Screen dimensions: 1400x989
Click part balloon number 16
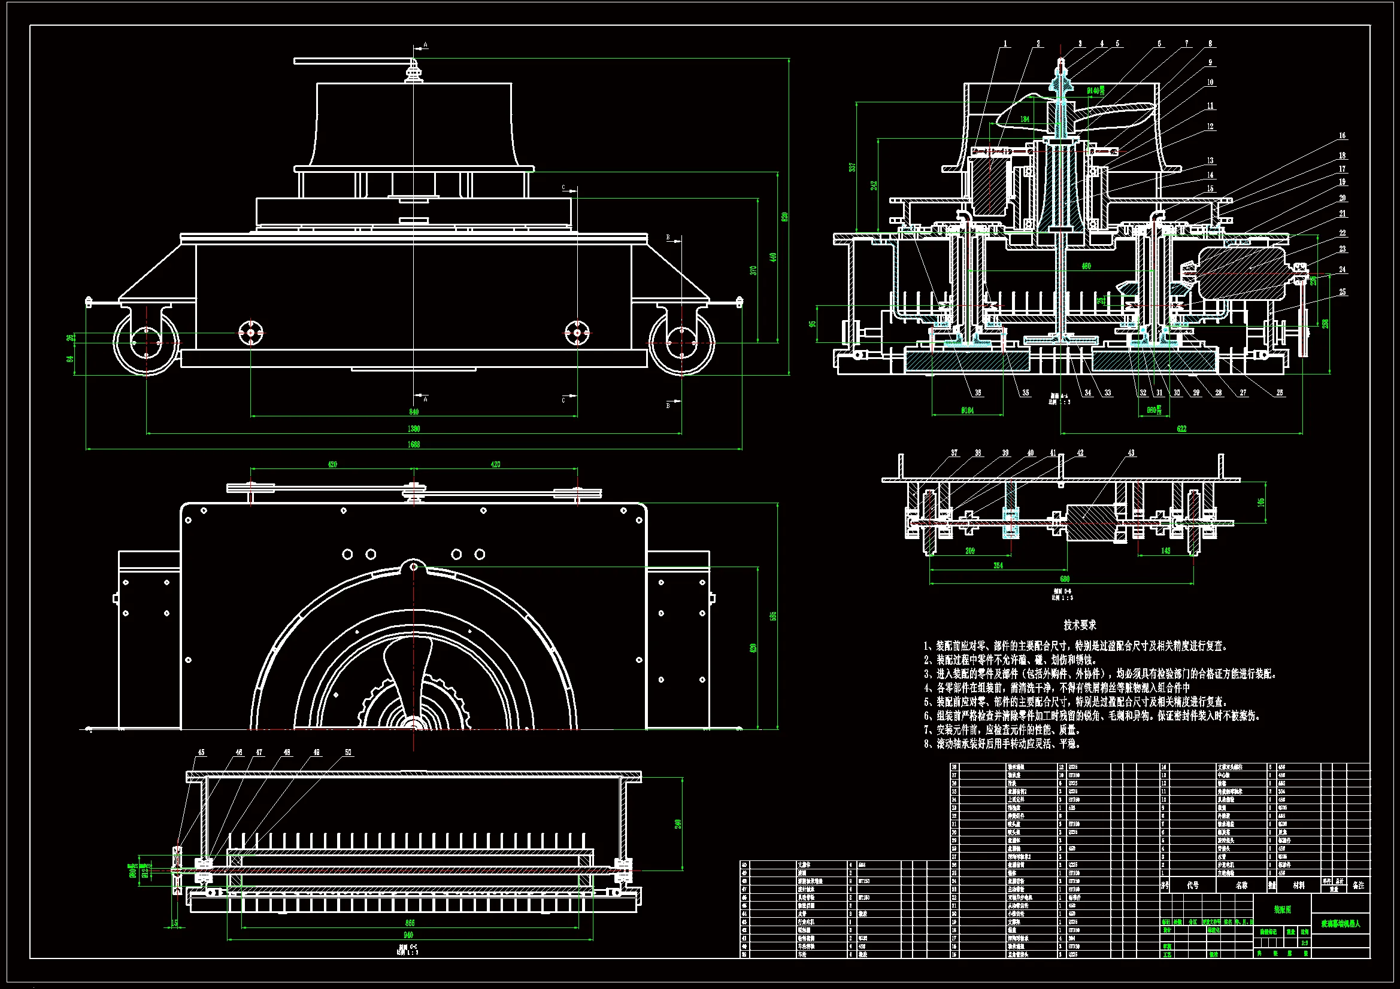1342,135
